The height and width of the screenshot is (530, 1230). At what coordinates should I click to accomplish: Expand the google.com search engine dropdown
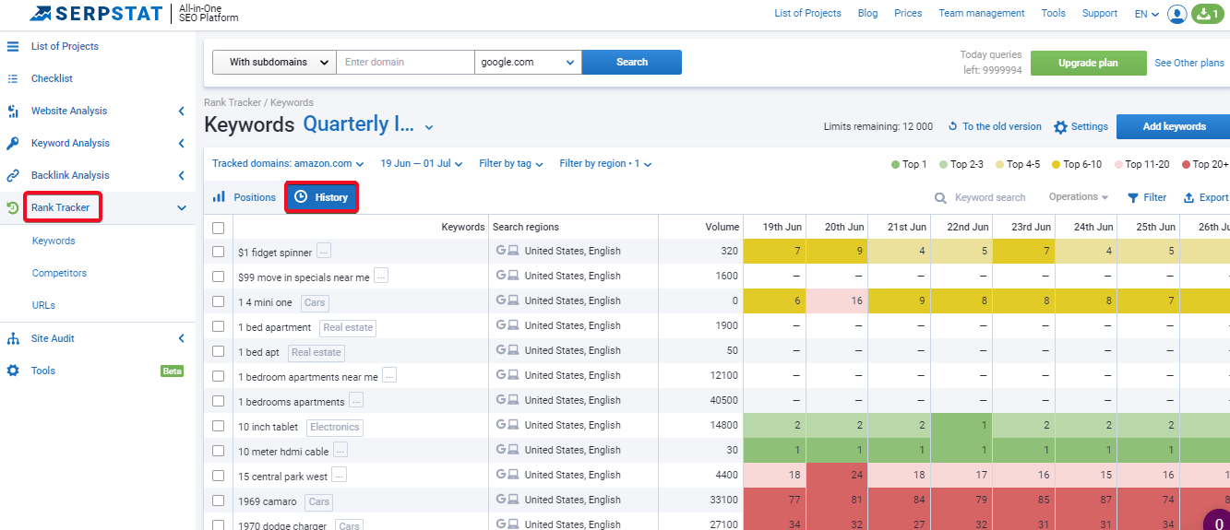point(528,62)
